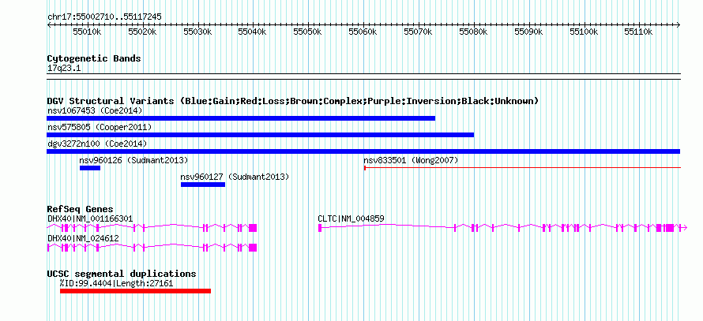Click the DHX40|NM_001166301 gene label
This screenshot has height=321, width=703.
click(90, 218)
